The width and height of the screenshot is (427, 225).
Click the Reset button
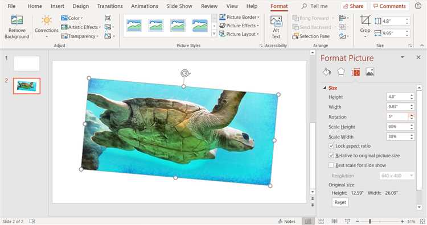(340, 202)
